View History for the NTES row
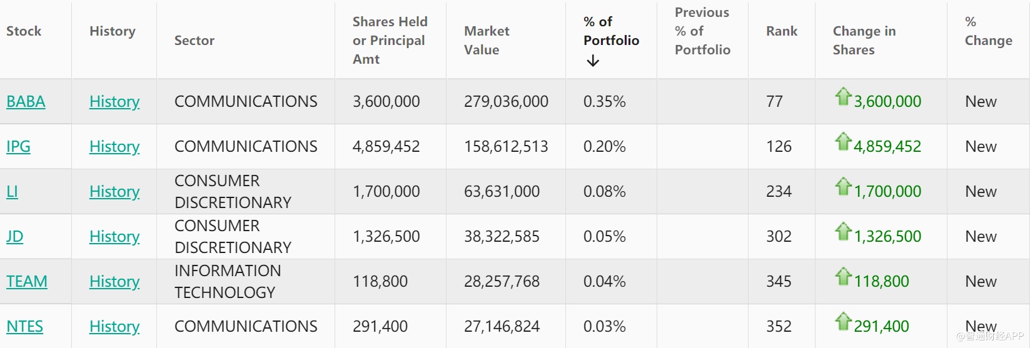Screen dimensions: 1030x348 (x=114, y=327)
